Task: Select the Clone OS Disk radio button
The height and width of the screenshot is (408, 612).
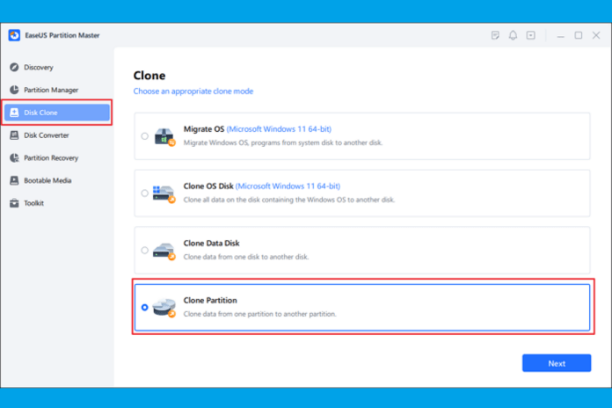Action: 144,193
